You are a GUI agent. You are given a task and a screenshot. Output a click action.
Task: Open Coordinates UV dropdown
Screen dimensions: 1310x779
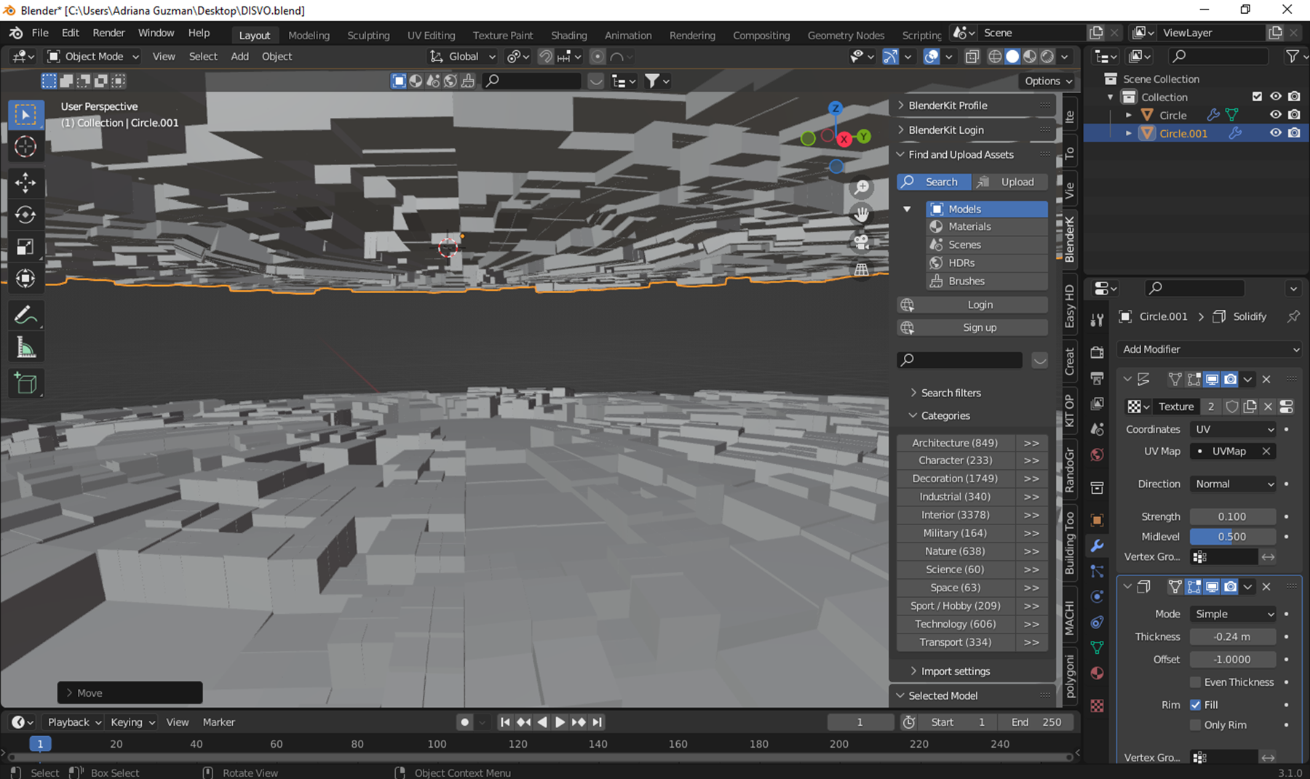(x=1234, y=429)
